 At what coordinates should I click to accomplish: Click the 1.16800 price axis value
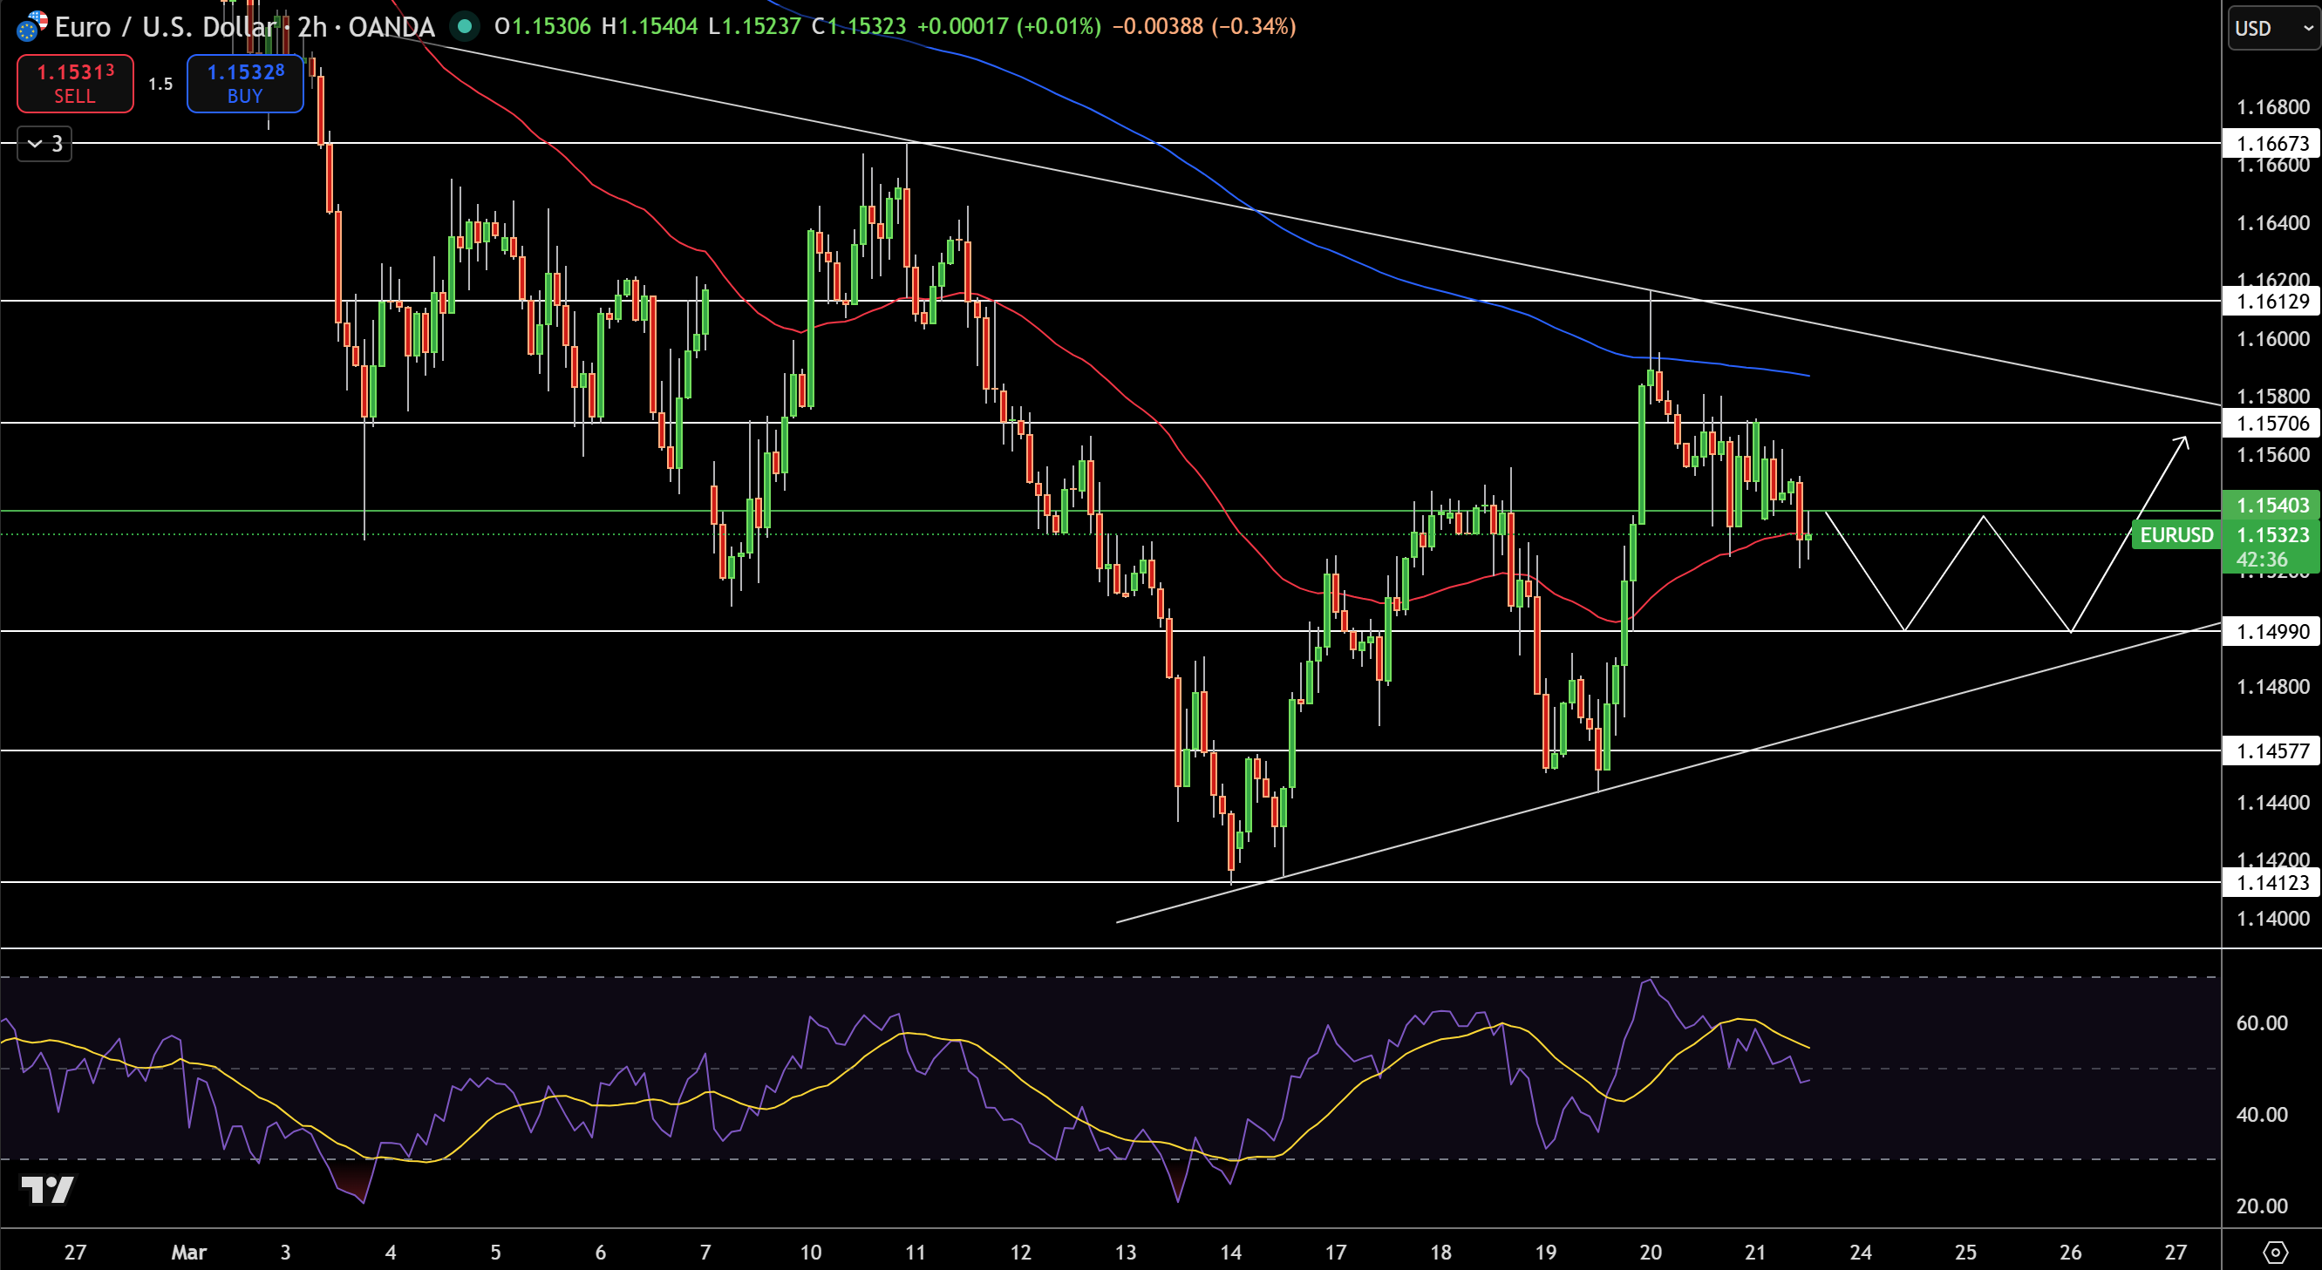click(2272, 107)
